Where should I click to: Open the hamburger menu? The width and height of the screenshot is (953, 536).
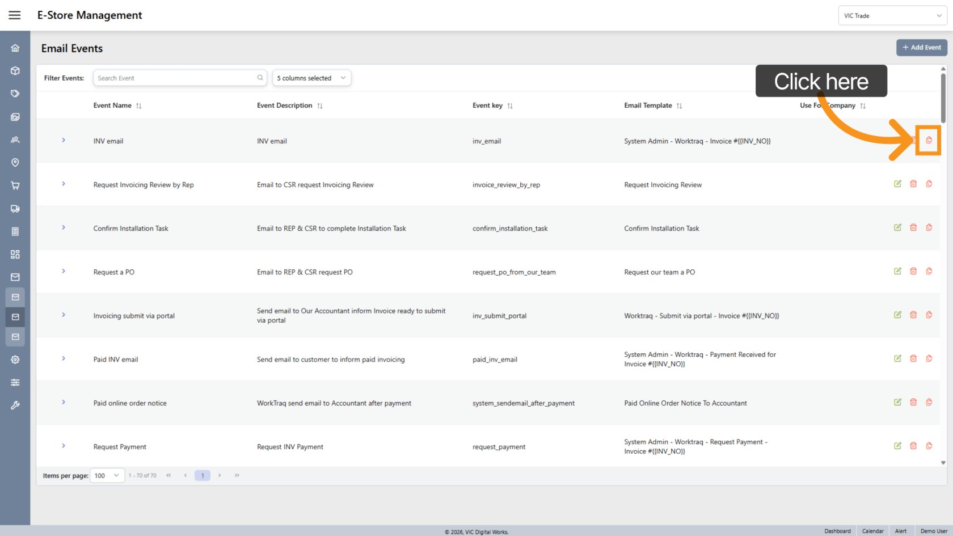coord(15,15)
